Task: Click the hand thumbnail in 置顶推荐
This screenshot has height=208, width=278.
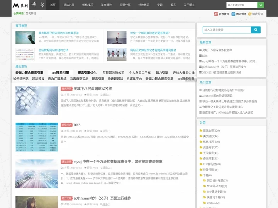Action: click(25, 37)
